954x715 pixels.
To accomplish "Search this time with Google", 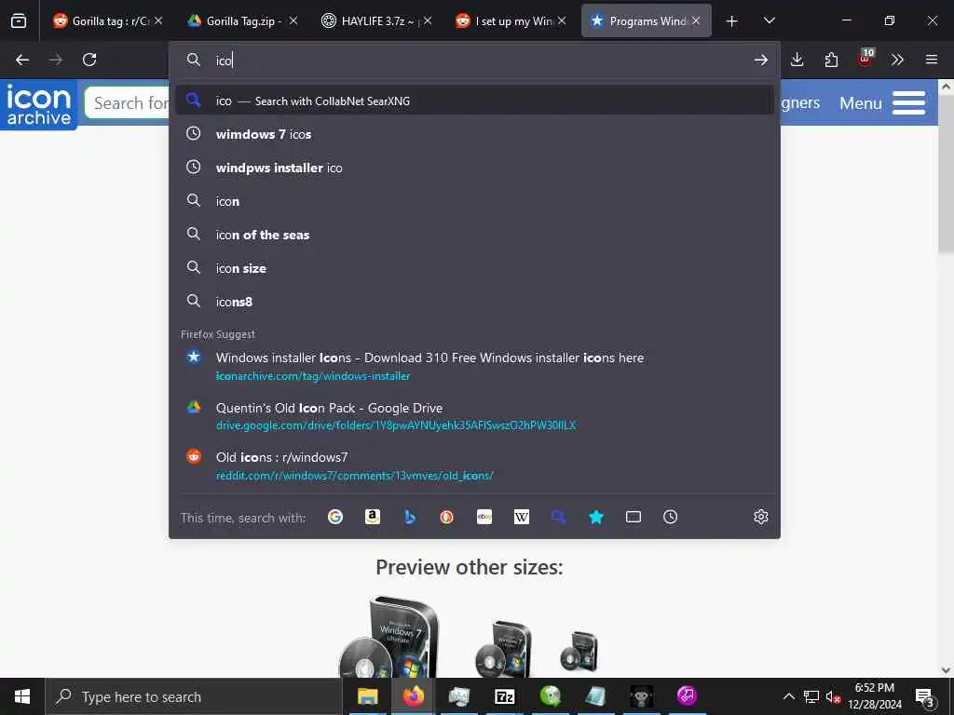I will click(x=335, y=517).
